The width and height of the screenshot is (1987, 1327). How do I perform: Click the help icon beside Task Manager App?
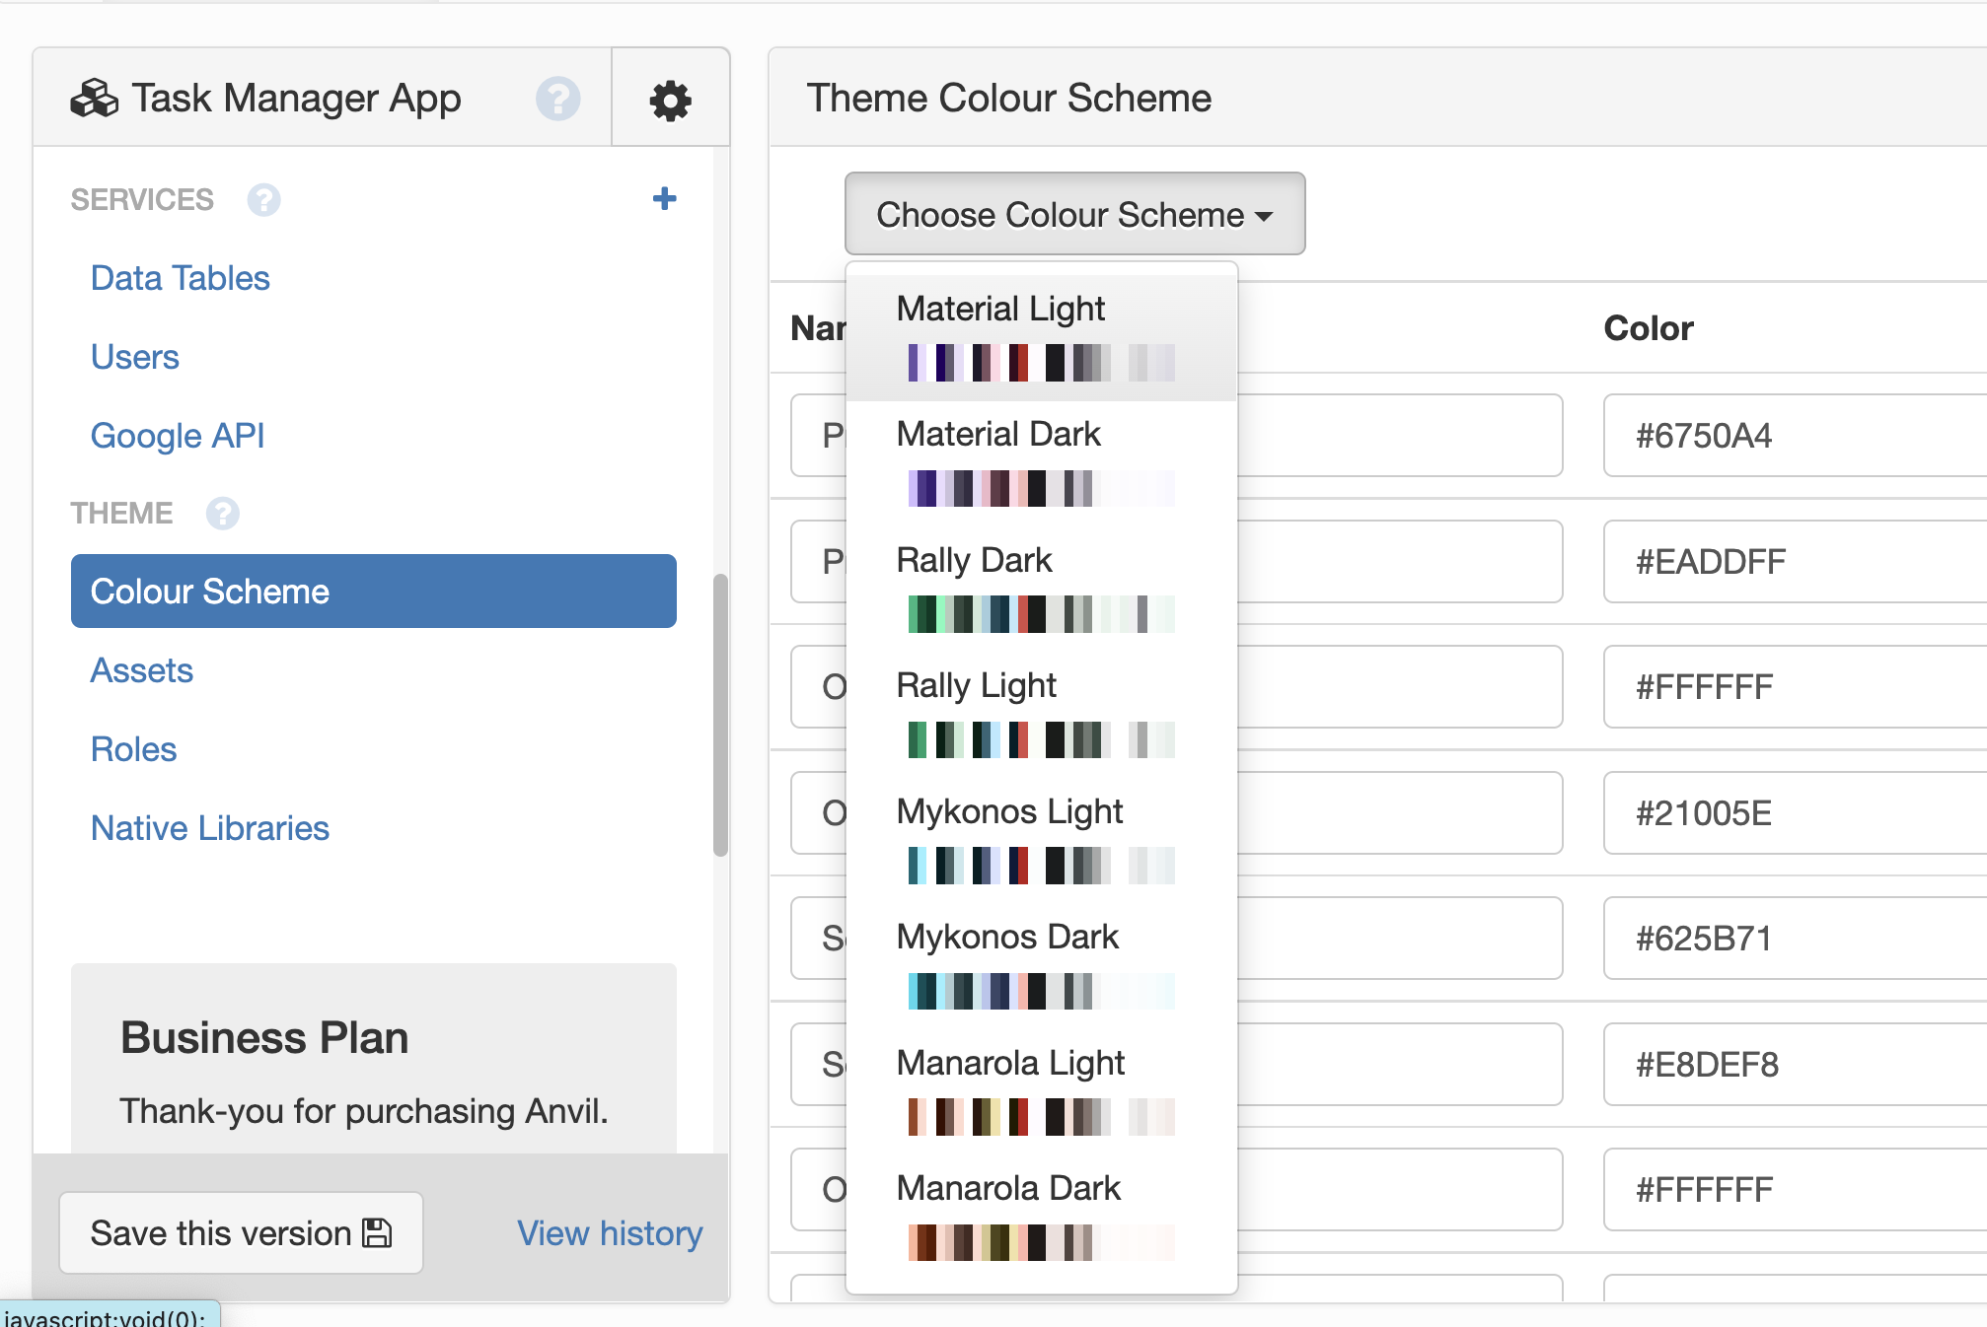point(558,99)
